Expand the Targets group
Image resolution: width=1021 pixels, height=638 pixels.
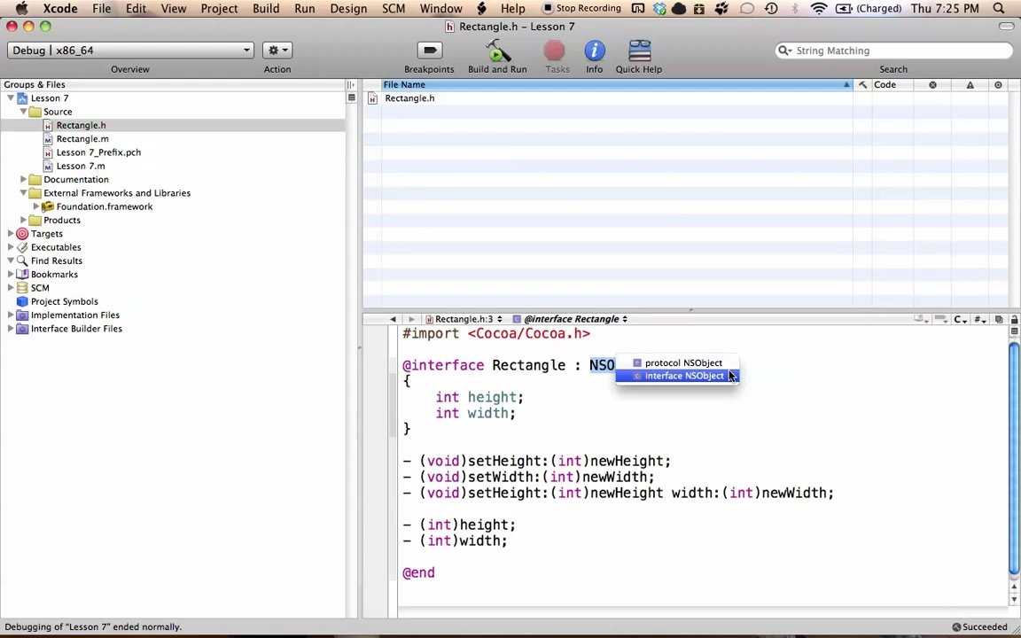coord(11,234)
